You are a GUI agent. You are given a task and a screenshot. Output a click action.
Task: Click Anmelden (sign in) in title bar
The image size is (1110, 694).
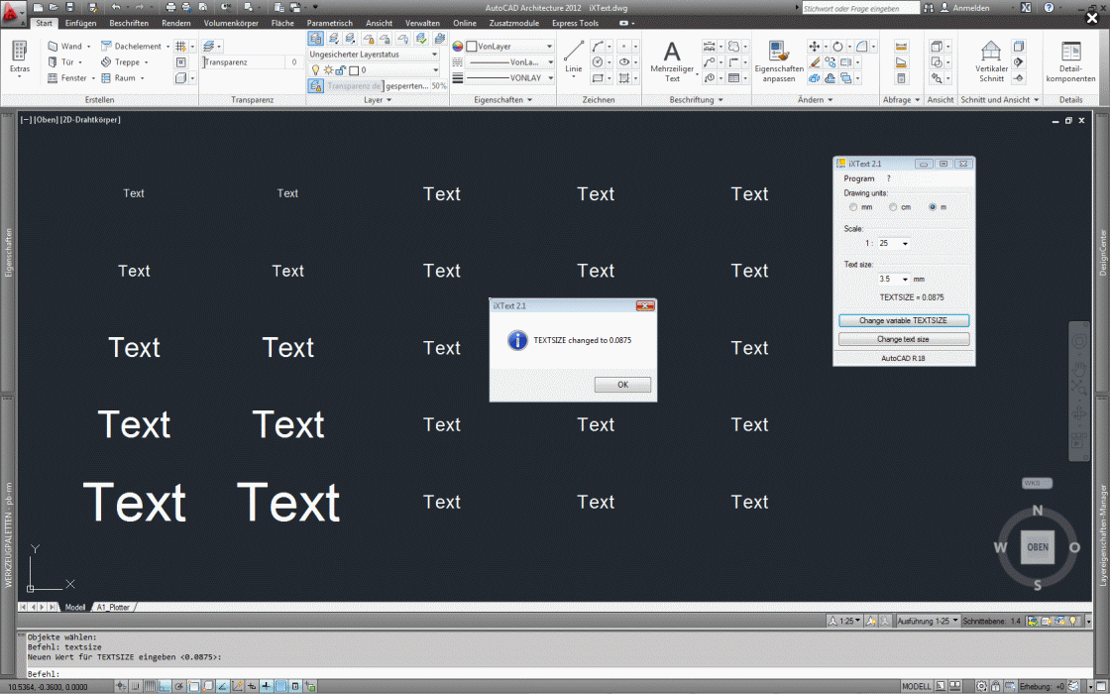pos(971,8)
